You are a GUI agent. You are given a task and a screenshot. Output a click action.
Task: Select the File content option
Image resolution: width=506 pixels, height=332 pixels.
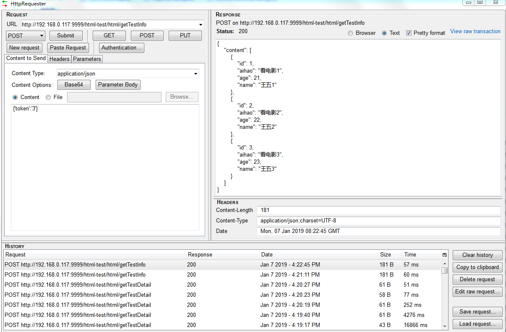tap(48, 97)
